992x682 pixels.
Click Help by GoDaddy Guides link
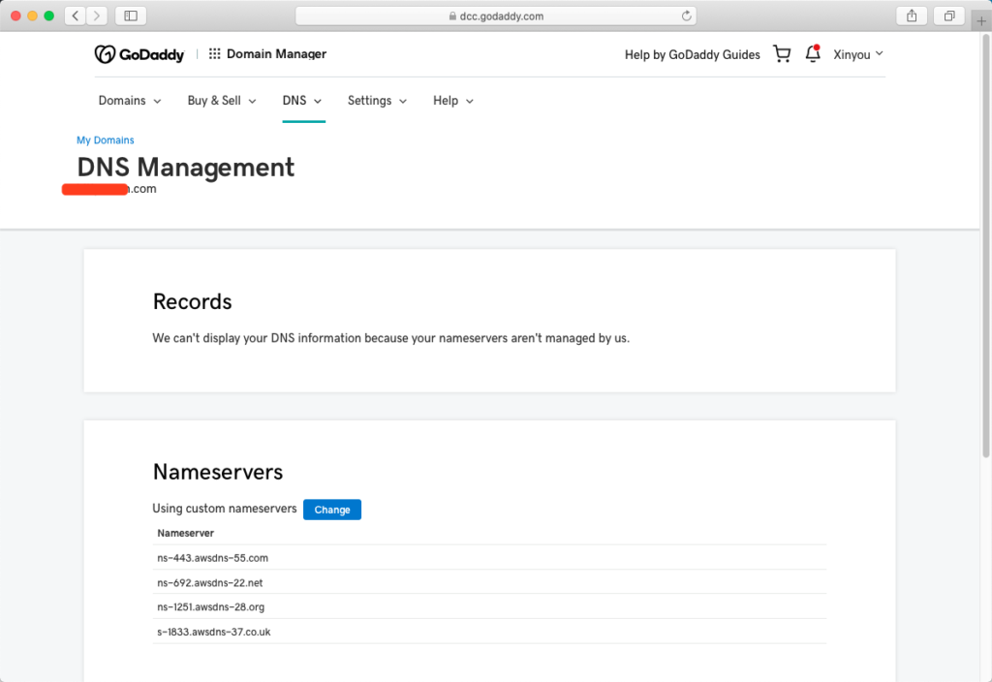[x=692, y=54]
